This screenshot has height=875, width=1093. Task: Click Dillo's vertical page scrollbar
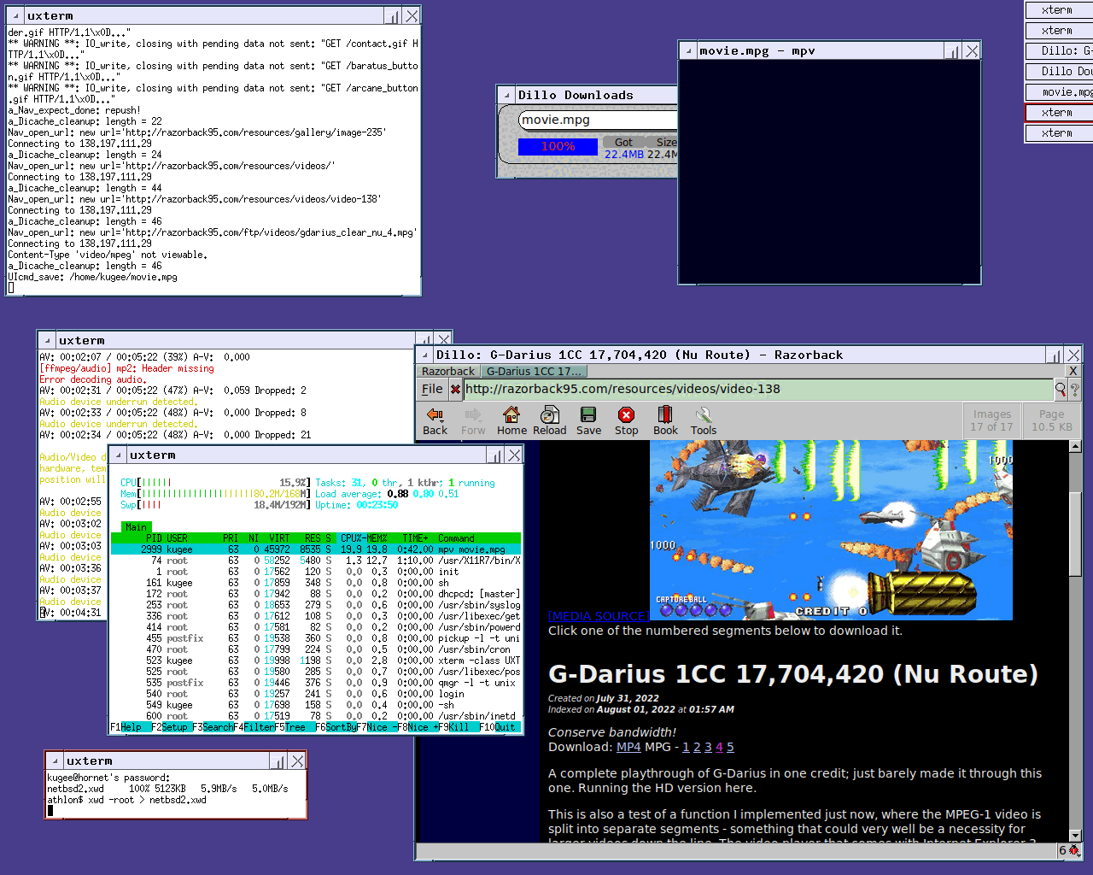click(x=1075, y=641)
